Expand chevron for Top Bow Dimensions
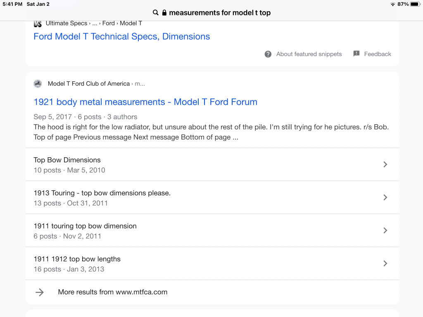Screen dimensions: 423x317 385,164
